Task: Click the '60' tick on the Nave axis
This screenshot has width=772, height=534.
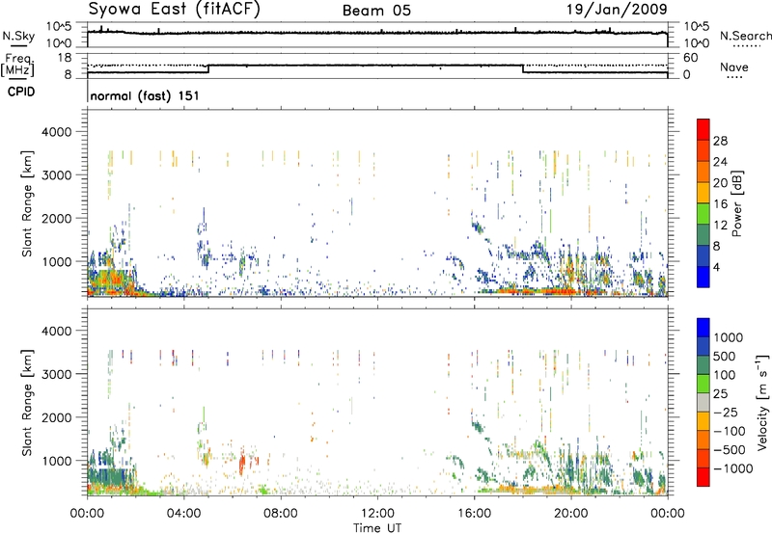Action: coord(691,58)
